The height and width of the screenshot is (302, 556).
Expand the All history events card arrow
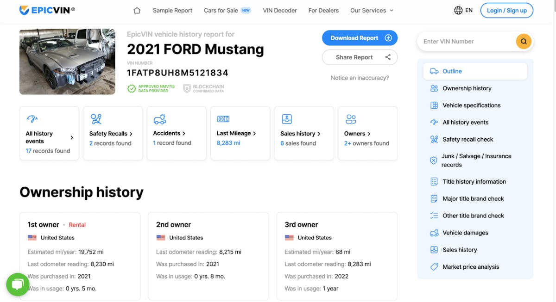point(72,137)
